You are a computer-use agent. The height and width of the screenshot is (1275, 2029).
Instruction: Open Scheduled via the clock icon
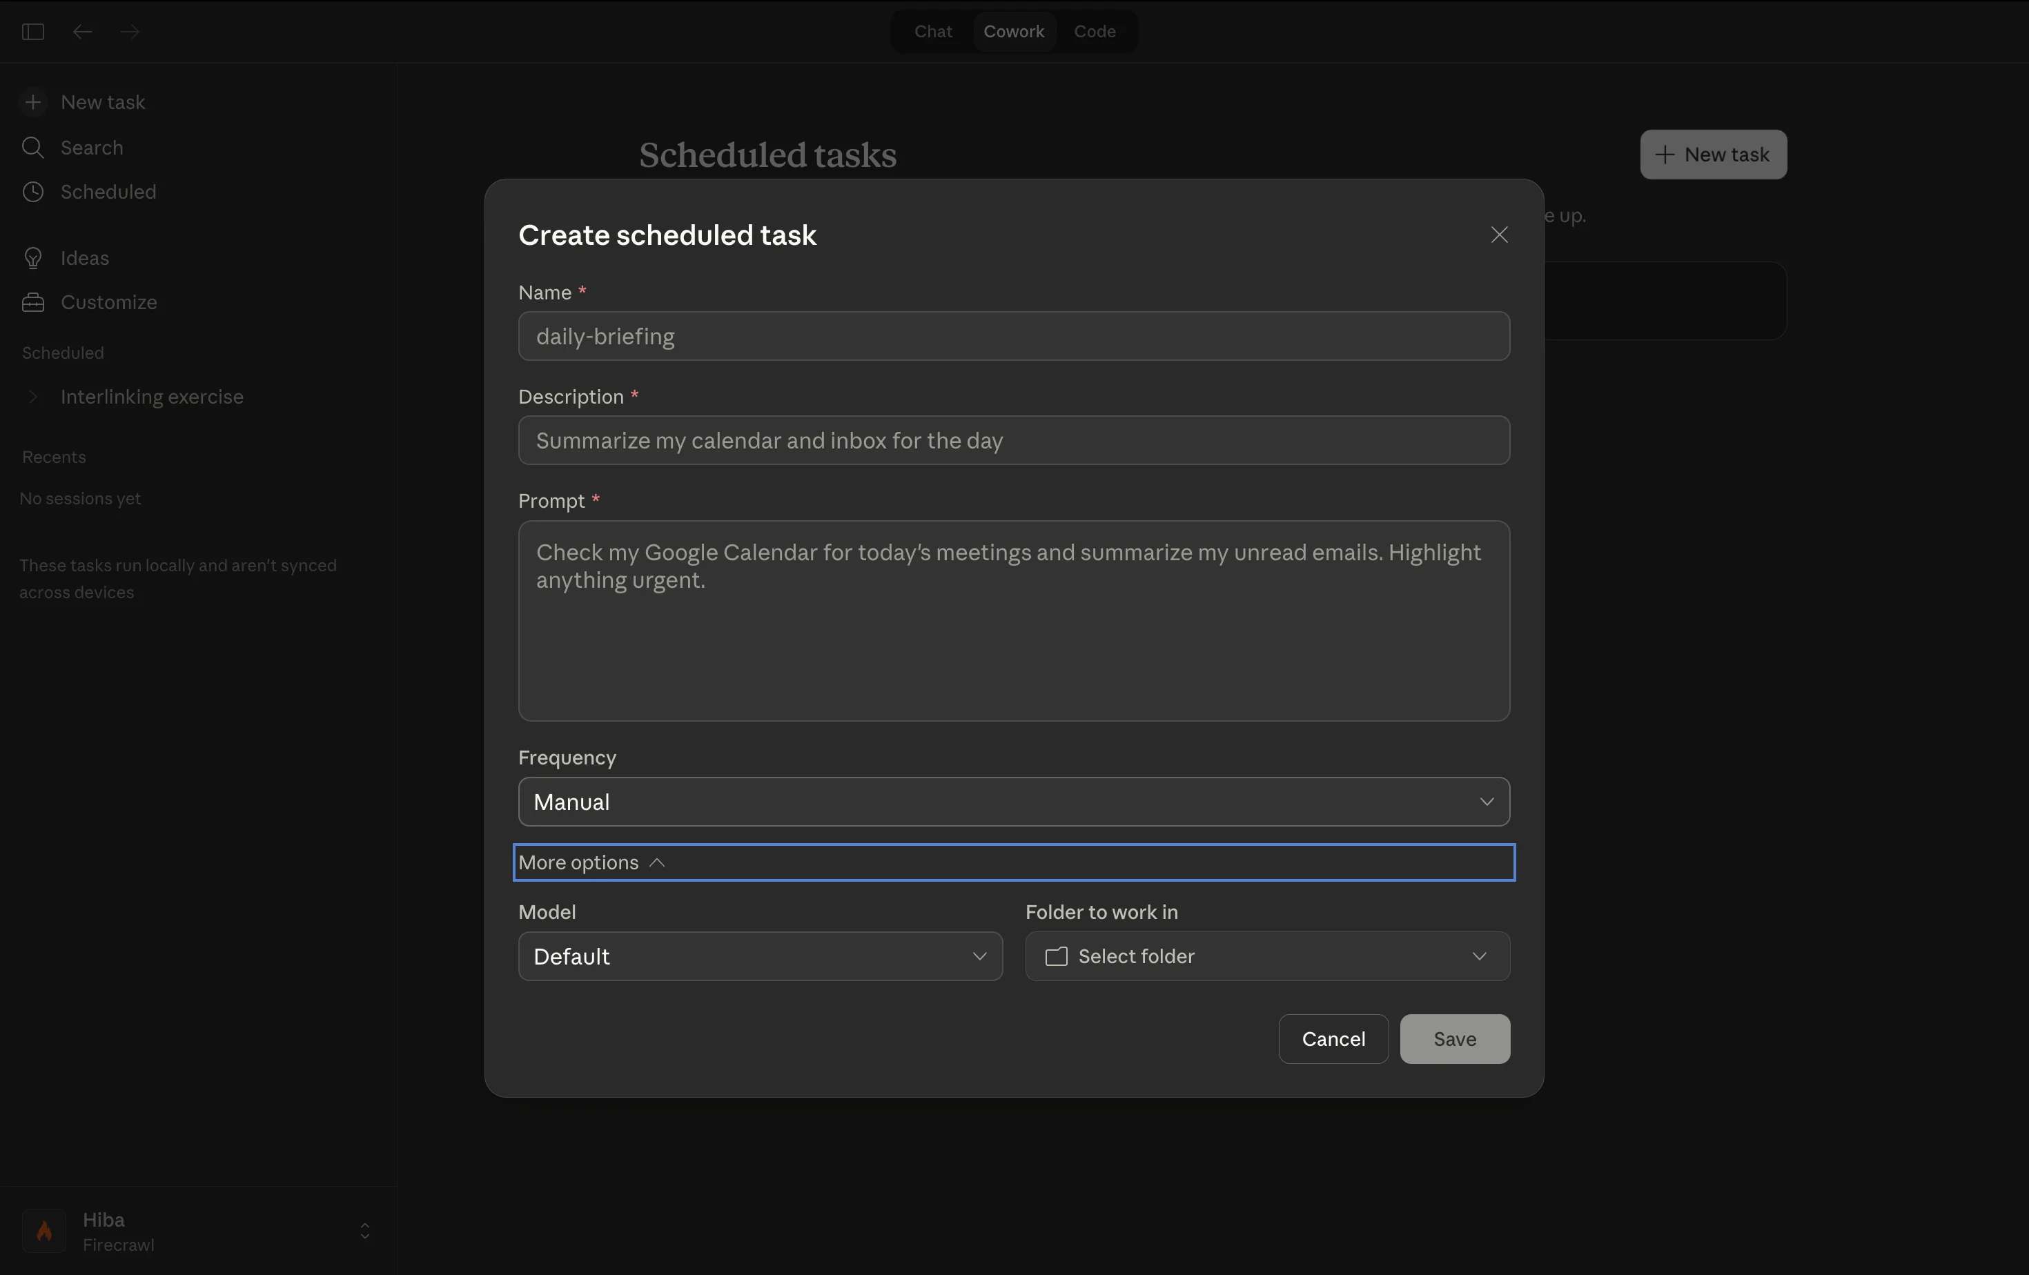click(x=34, y=192)
